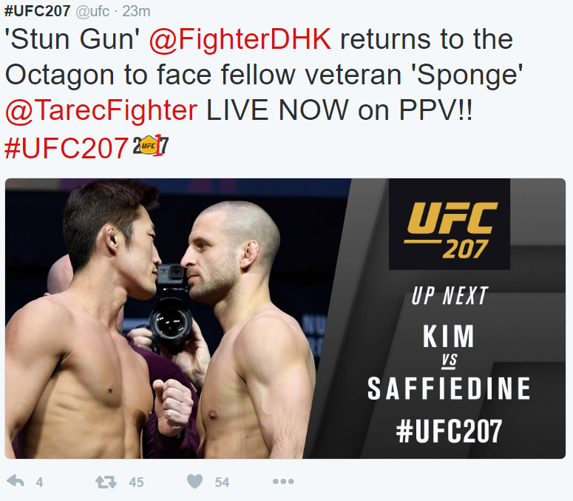Open the @FighterDHK profile mention
The height and width of the screenshot is (501, 573).
click(x=240, y=38)
